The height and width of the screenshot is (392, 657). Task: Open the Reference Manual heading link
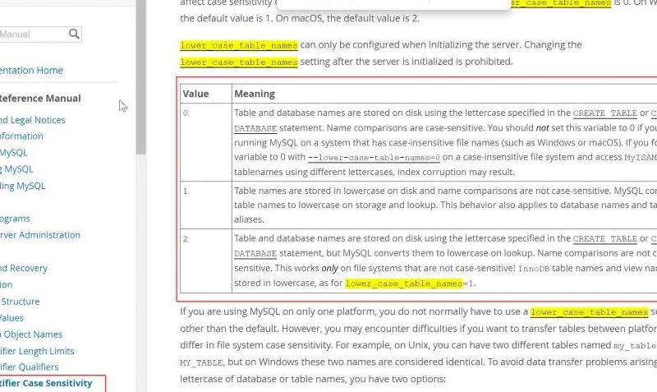tap(40, 99)
